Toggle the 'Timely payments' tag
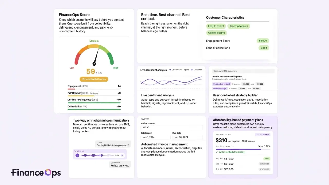Image resolution: width=329 pixels, height=185 pixels. click(x=239, y=26)
